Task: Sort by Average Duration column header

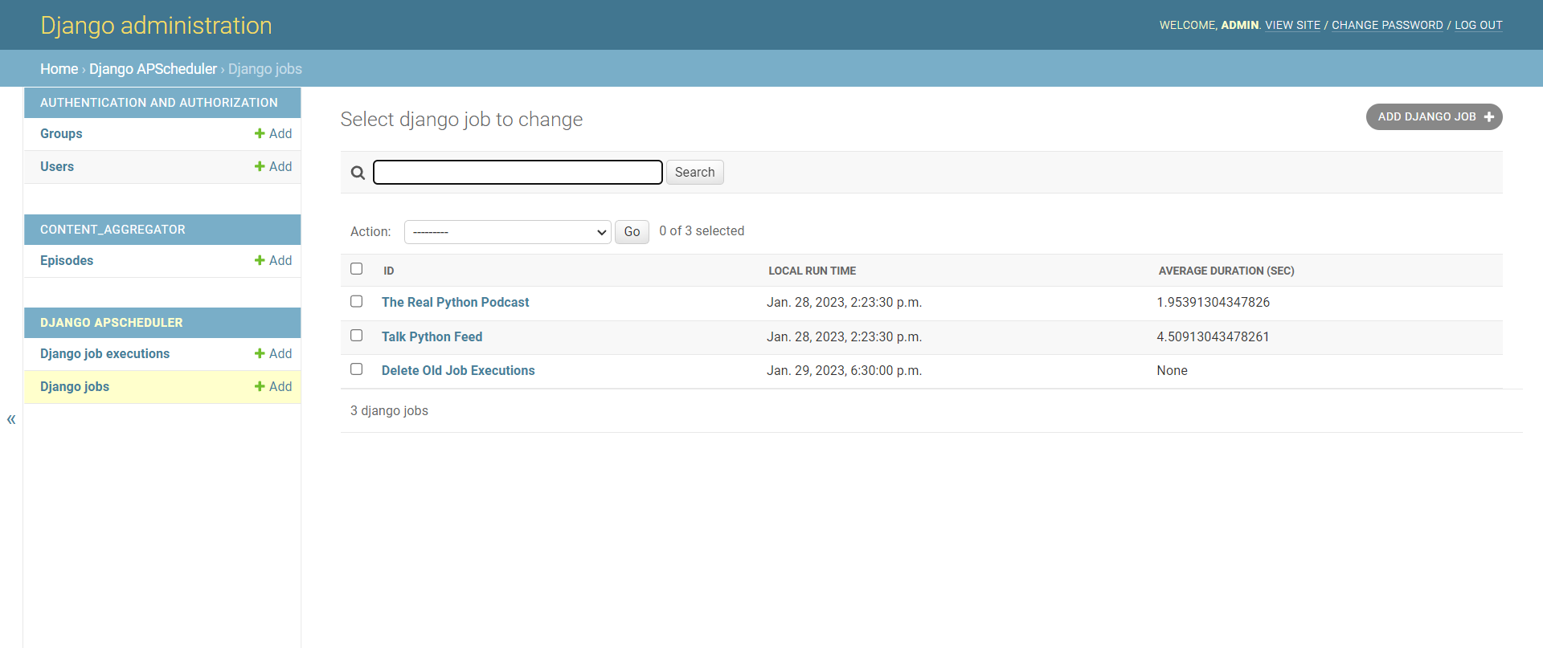Action: pos(1226,271)
